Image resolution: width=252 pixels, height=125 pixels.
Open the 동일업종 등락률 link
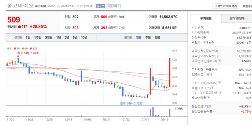[203, 111]
